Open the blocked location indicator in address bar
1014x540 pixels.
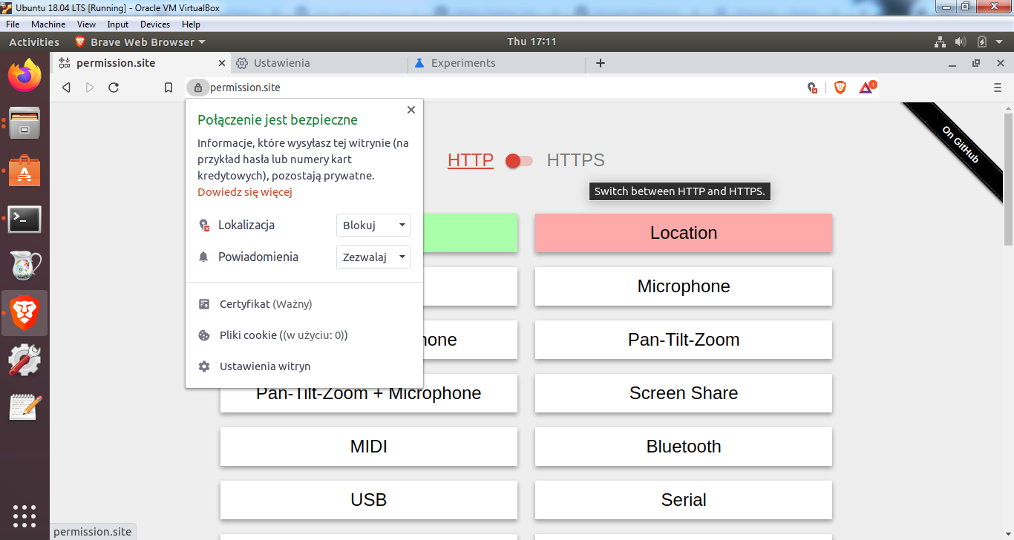coord(813,88)
